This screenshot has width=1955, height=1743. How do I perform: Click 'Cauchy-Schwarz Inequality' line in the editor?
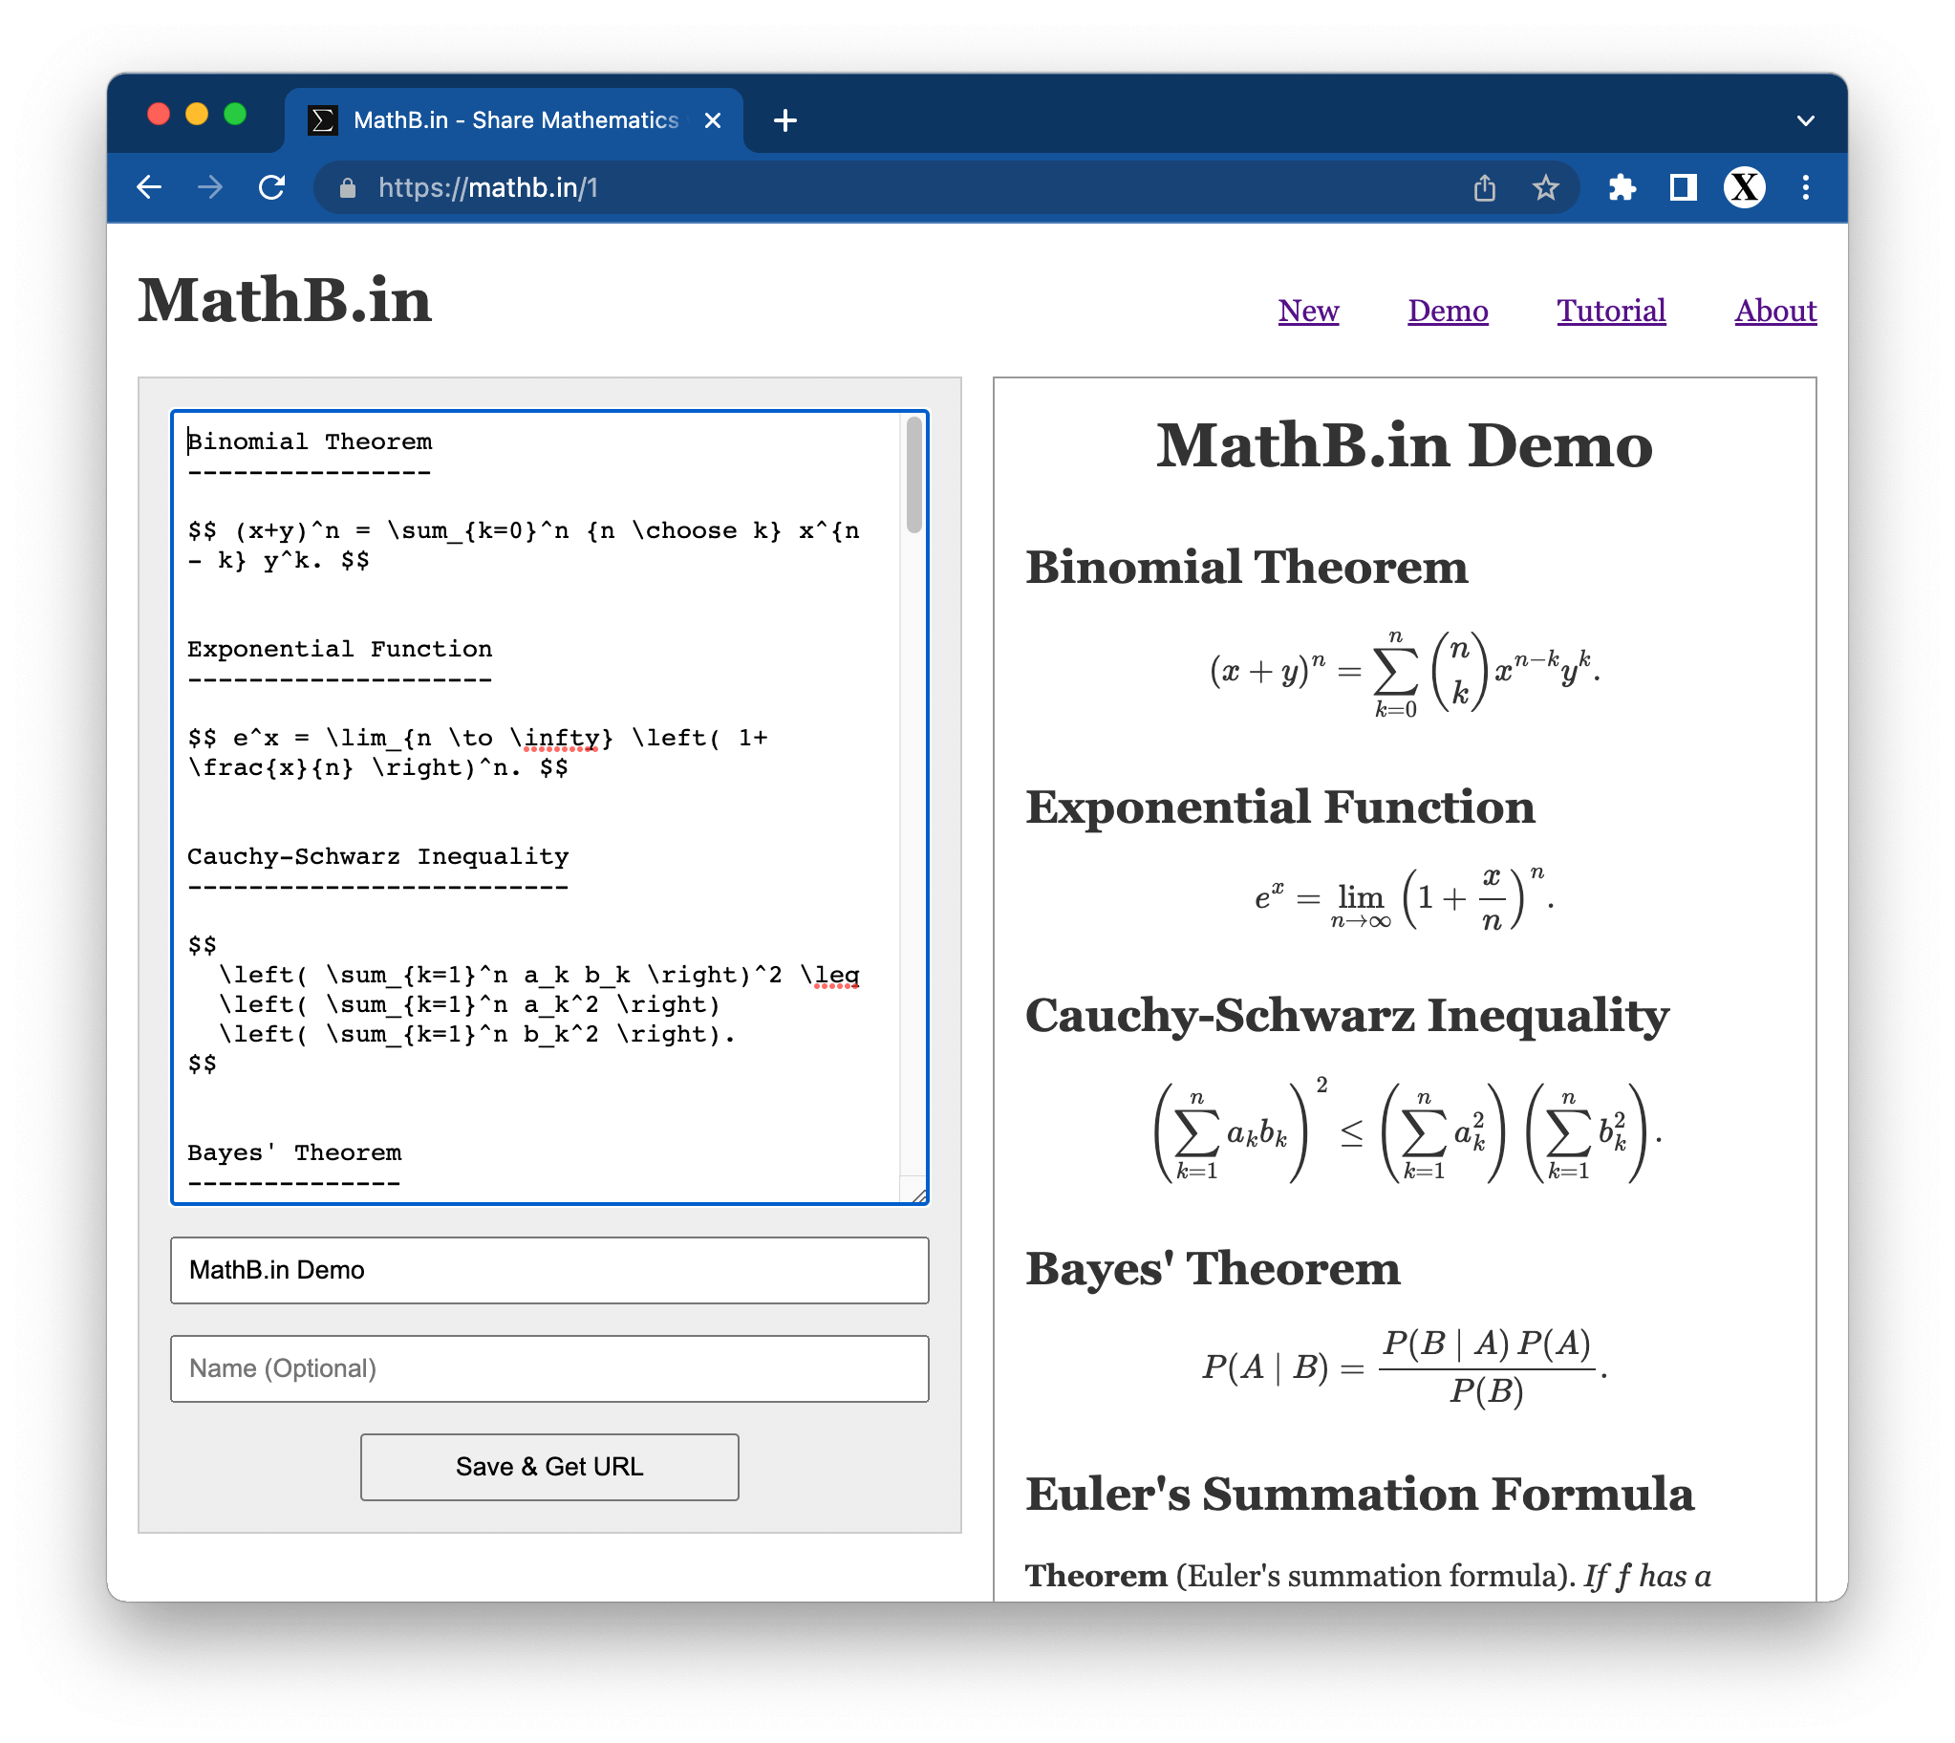pyautogui.click(x=378, y=856)
